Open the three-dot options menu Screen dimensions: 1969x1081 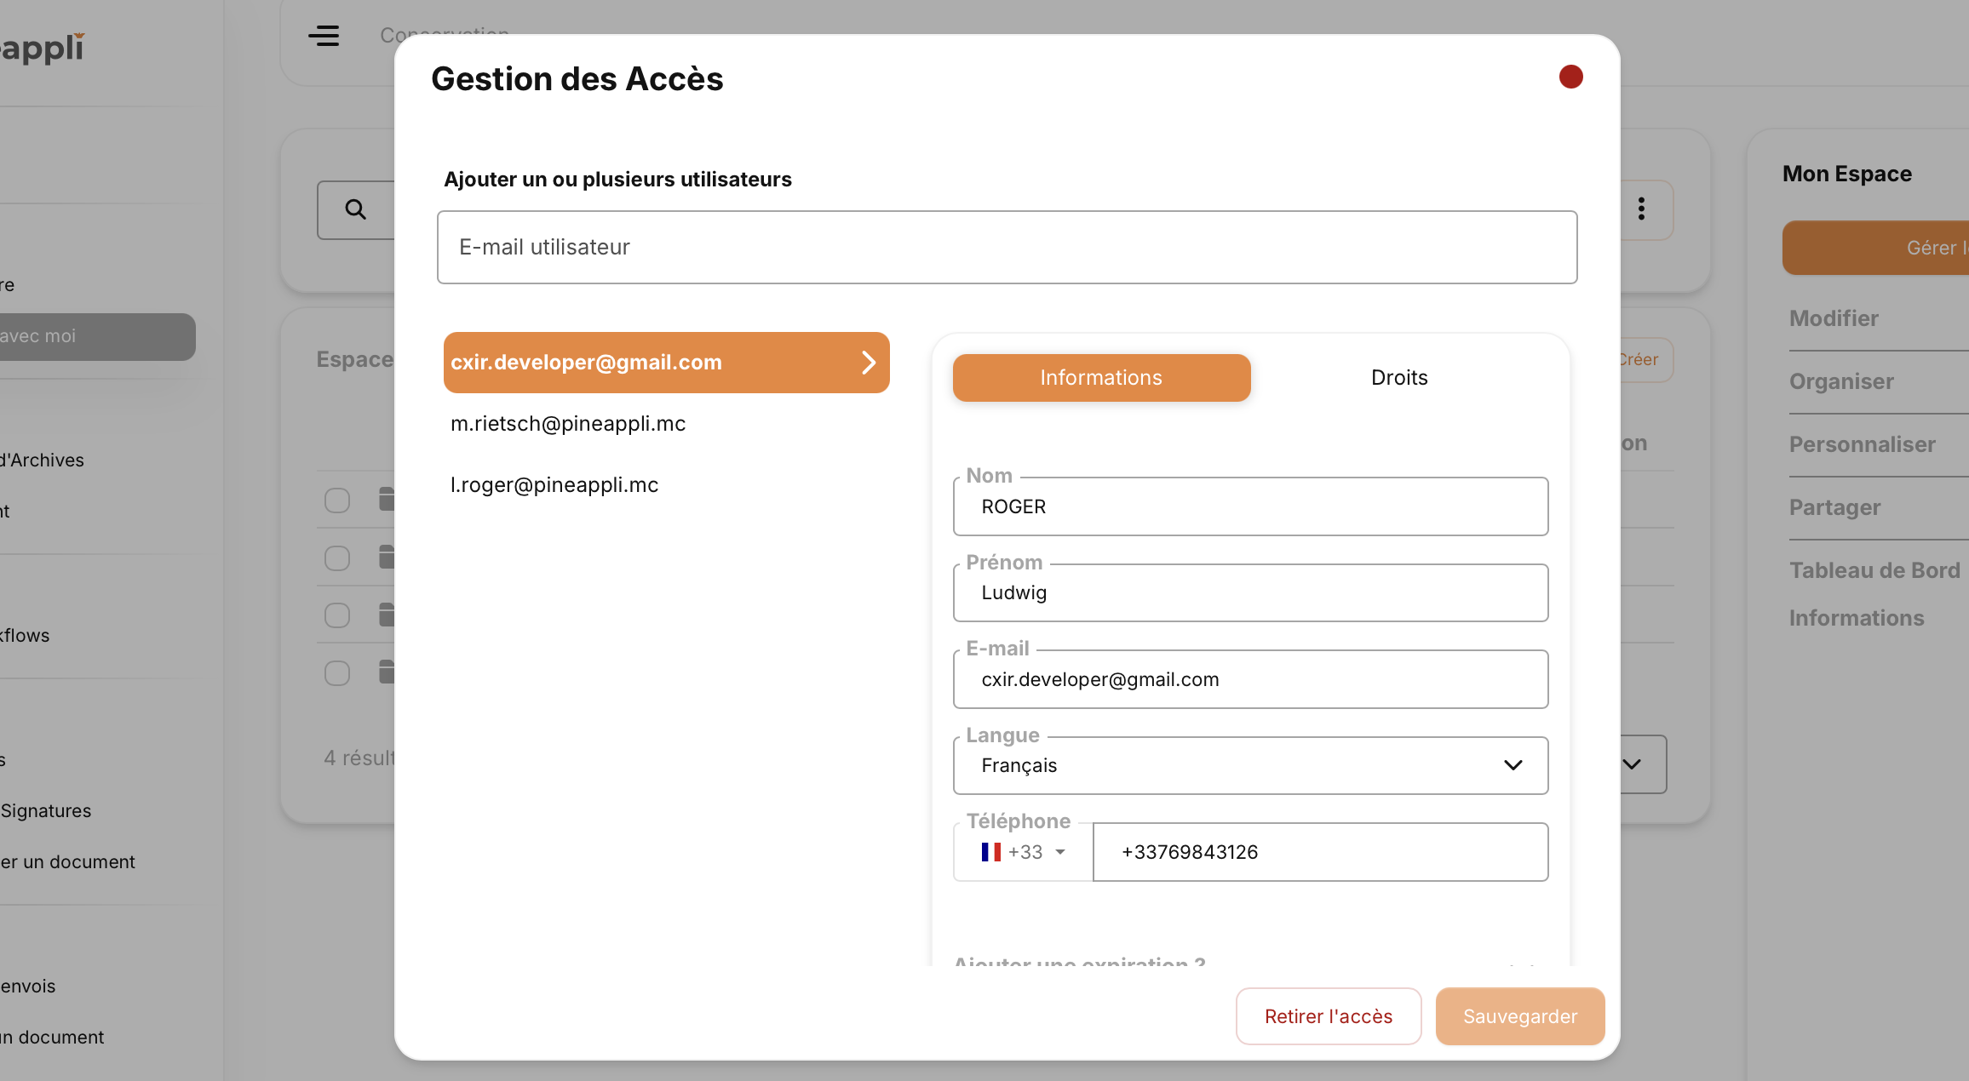tap(1641, 209)
